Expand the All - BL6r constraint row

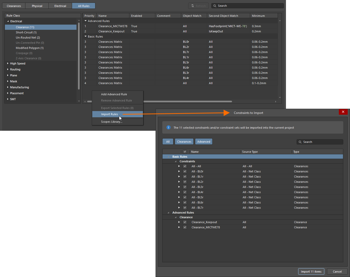coord(179,202)
